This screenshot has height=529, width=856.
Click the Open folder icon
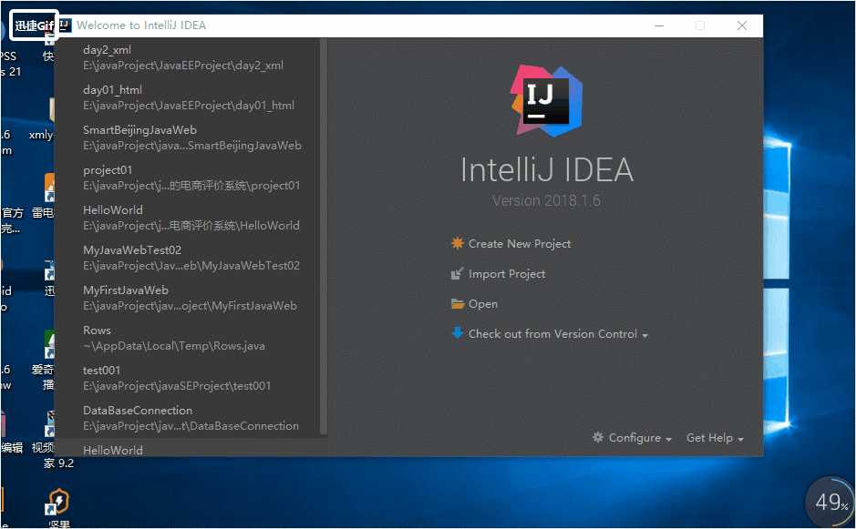click(x=458, y=304)
